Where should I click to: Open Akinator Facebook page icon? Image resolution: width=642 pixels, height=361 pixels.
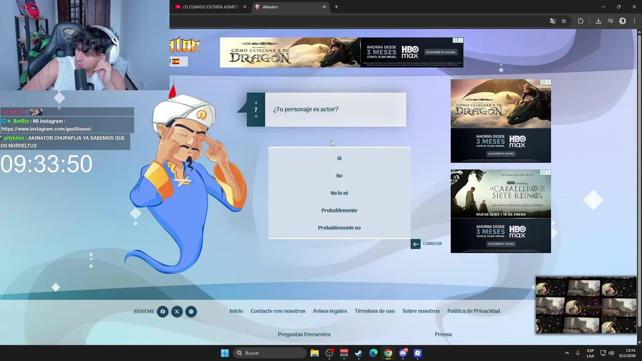(163, 312)
